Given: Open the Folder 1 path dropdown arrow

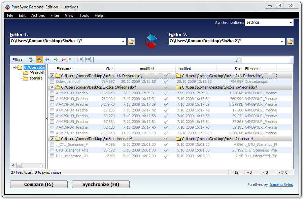Looking at the screenshot, I should (123, 41).
